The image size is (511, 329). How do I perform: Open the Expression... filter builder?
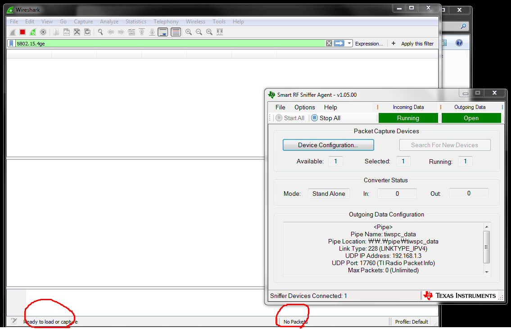(369, 44)
